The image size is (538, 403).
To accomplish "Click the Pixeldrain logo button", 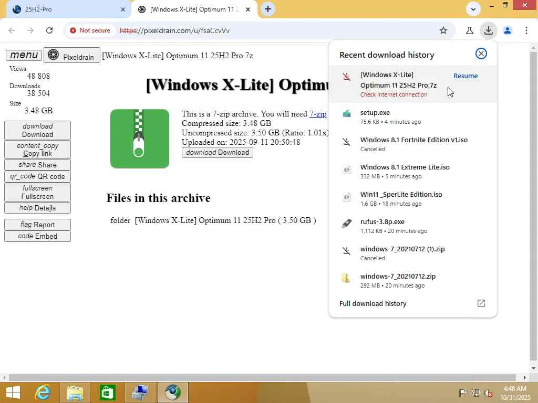I will pos(71,55).
